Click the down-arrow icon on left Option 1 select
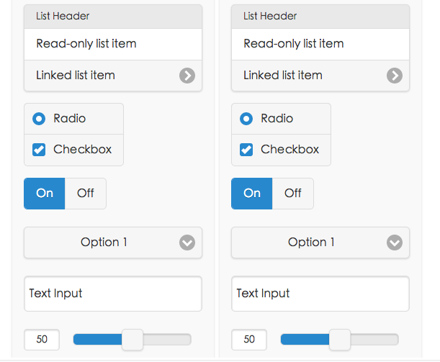Screen dimensions: 440x362 [x=187, y=243]
